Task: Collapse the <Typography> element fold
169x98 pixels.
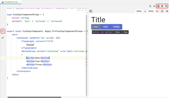Action: point(6,41)
